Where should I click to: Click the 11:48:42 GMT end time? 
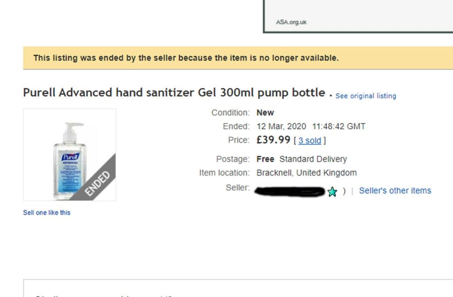coord(339,126)
